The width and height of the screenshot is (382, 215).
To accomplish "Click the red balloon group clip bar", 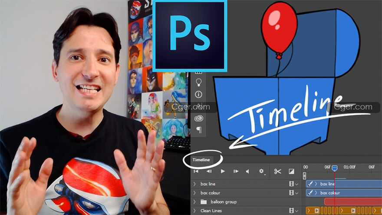I will pos(352,202).
